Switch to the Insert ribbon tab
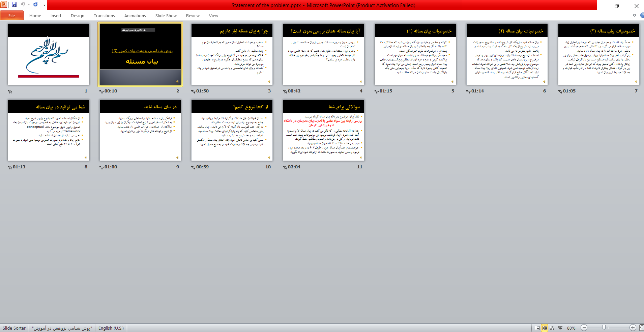The width and height of the screenshot is (644, 332). pos(56,16)
